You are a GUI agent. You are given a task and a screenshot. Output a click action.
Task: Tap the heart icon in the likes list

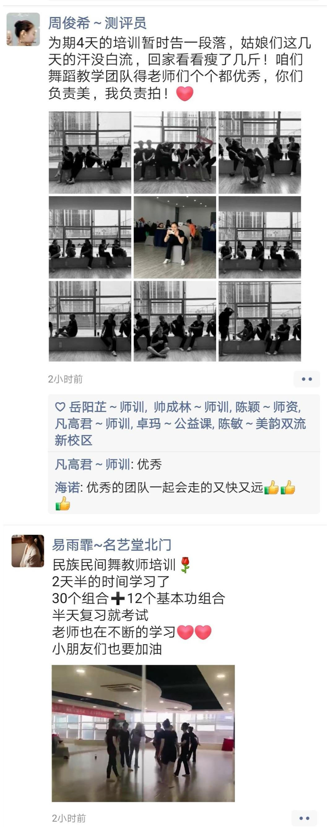pyautogui.click(x=60, y=407)
